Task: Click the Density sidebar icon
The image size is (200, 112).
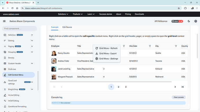Action: 5,58
